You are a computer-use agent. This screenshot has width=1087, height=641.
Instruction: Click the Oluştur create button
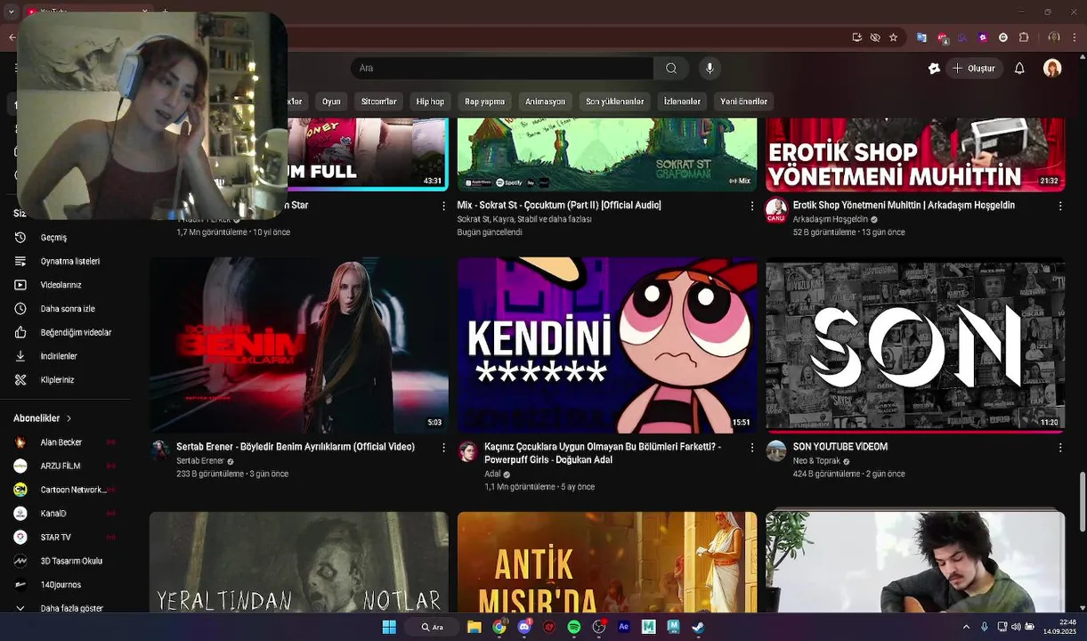point(975,69)
